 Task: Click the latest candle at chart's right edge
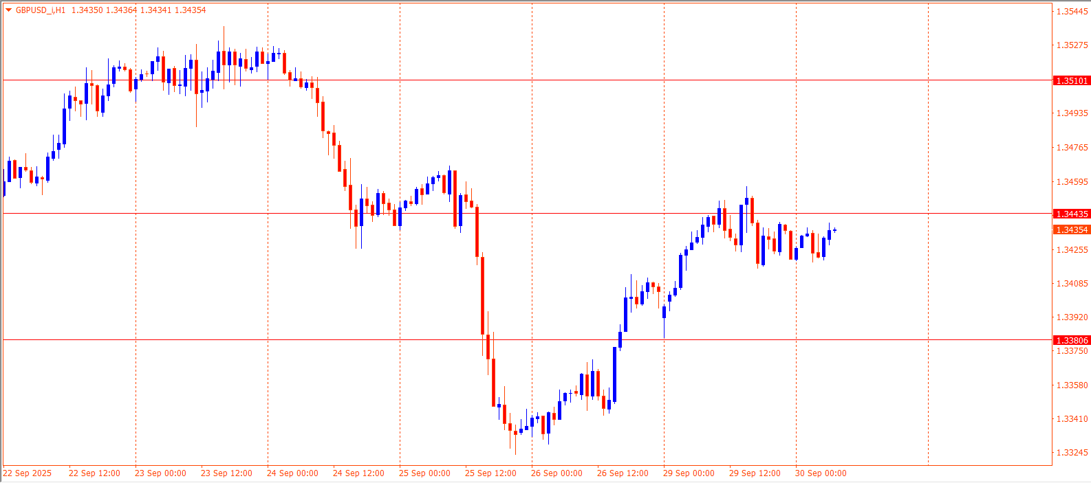coord(834,230)
